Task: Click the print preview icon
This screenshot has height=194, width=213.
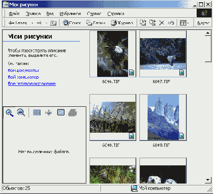Action: click(73, 113)
